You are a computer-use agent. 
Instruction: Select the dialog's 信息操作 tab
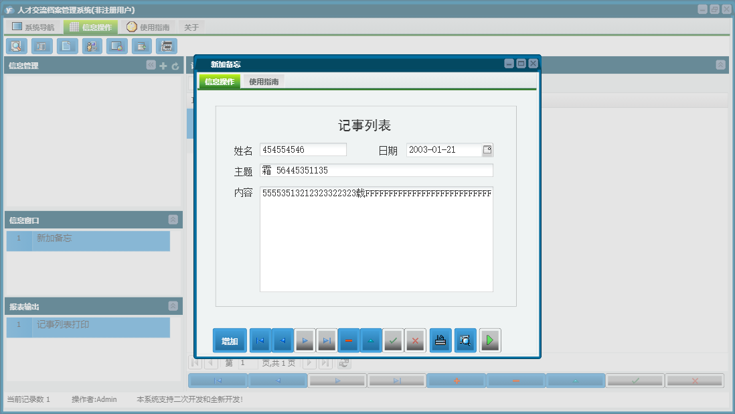coord(220,82)
